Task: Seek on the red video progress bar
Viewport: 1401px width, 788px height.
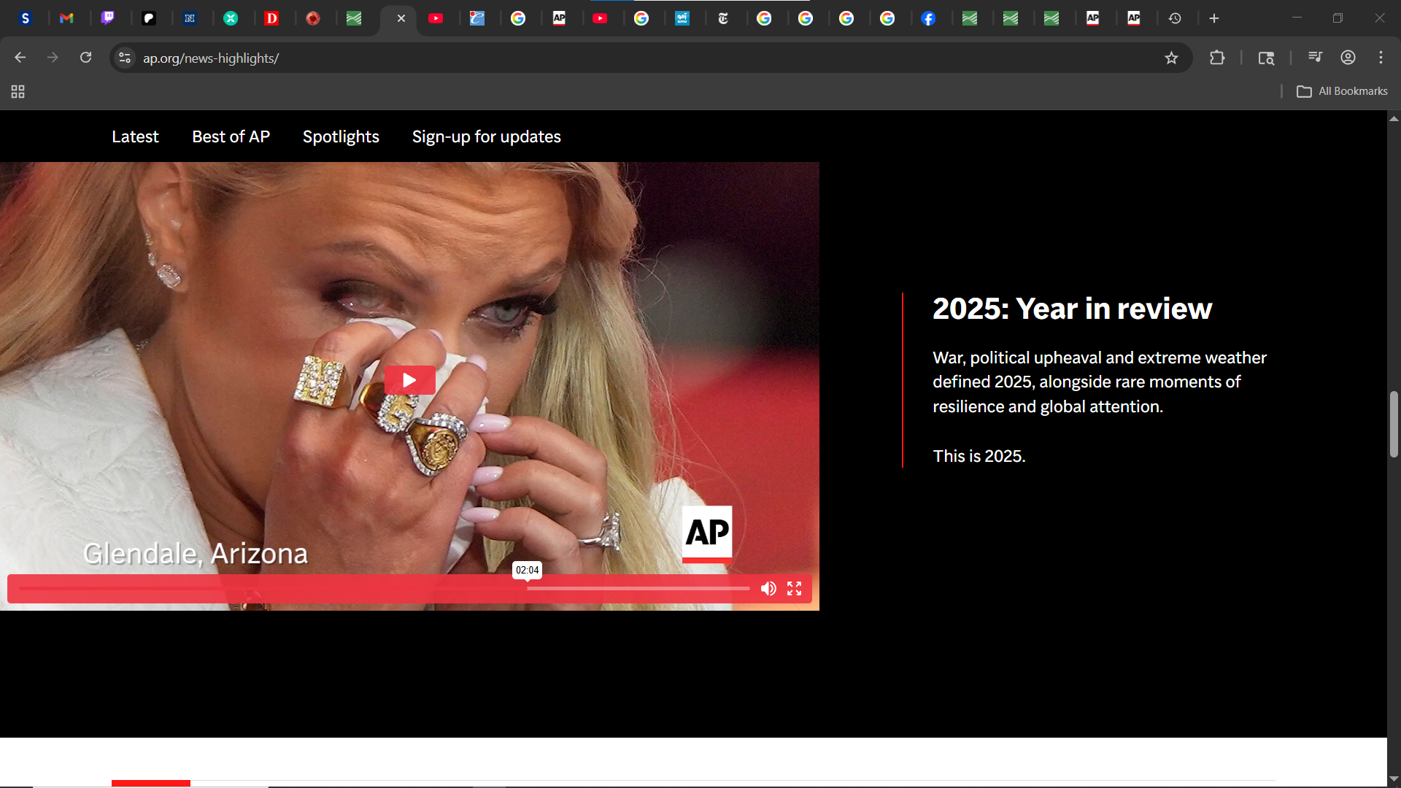Action: [x=365, y=588]
